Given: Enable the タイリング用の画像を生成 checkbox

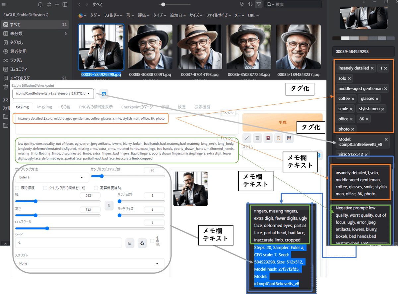Looking at the screenshot, I should tap(45, 188).
